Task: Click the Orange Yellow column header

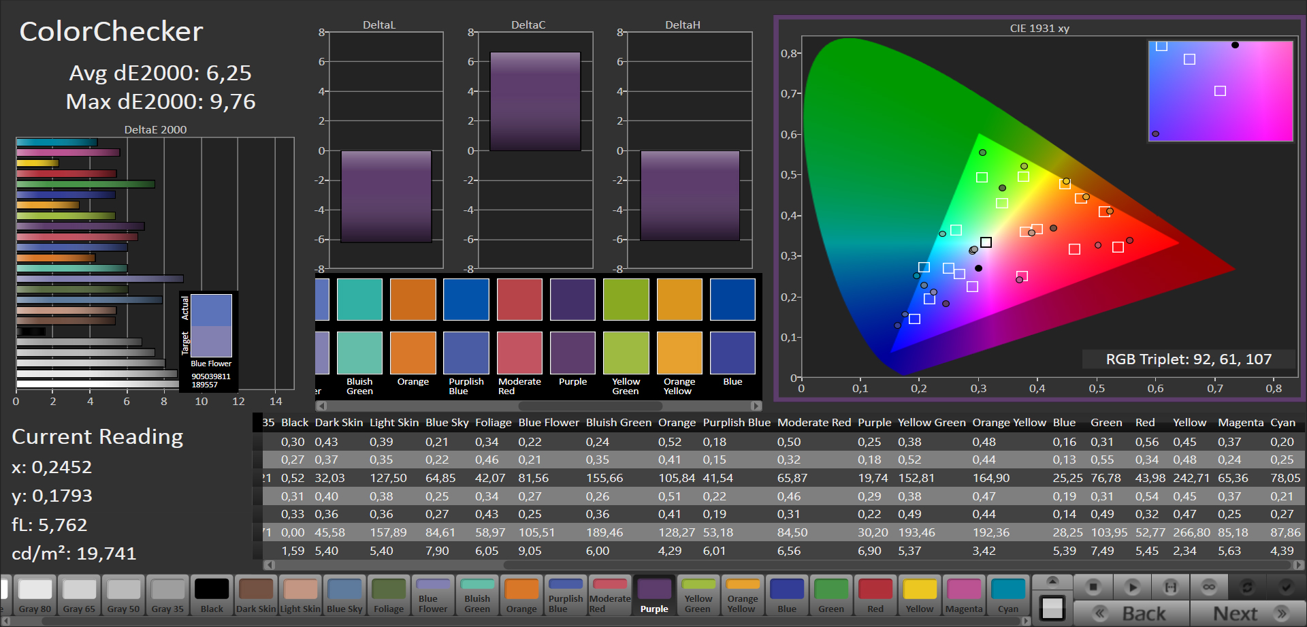Action: coord(1009,422)
